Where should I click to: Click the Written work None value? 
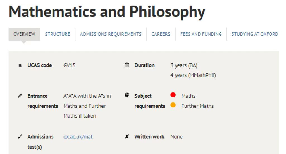point(177,137)
